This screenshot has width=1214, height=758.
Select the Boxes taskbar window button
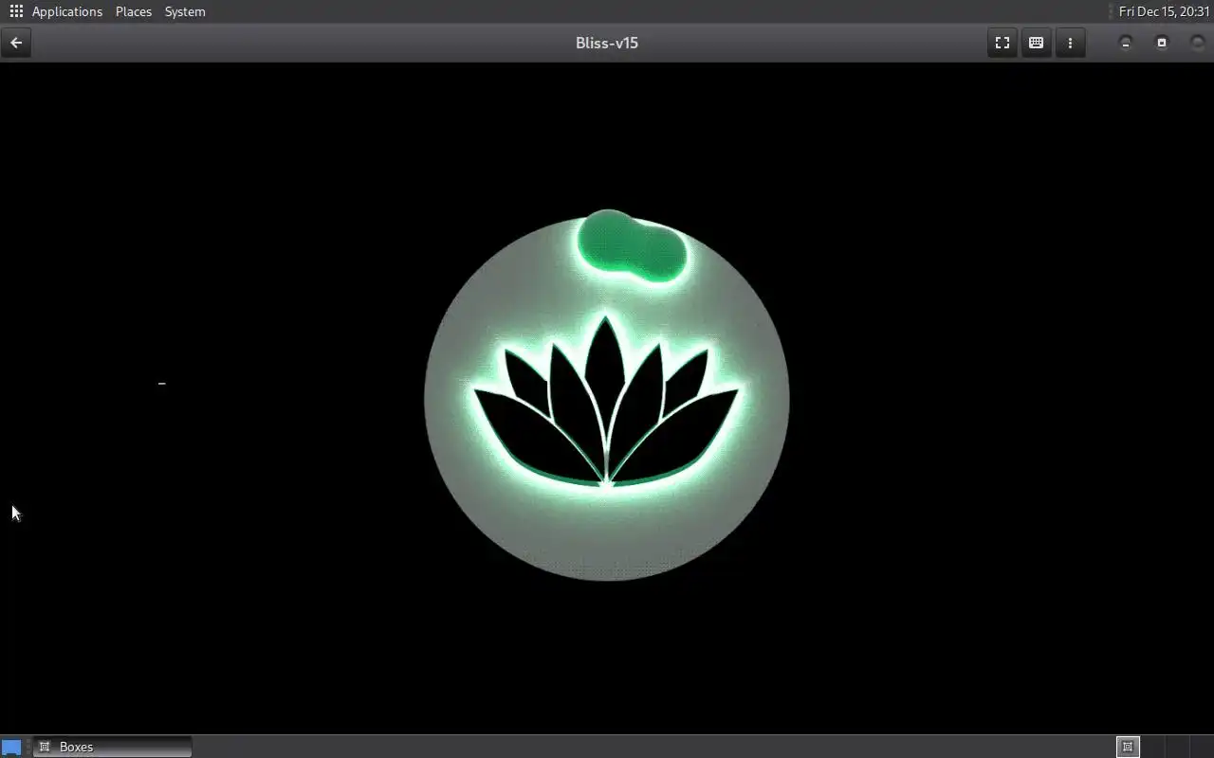(x=113, y=747)
